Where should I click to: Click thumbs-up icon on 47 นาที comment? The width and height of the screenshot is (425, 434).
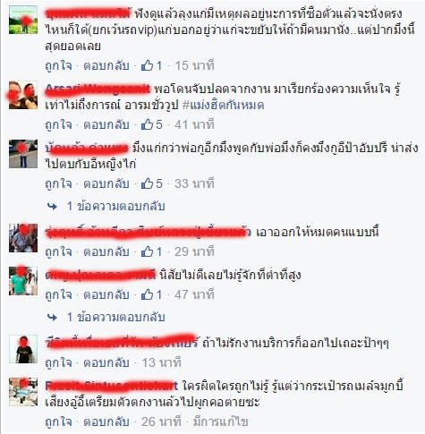coord(147,294)
